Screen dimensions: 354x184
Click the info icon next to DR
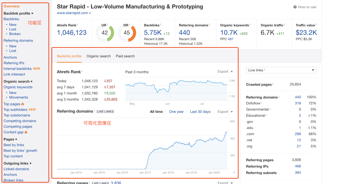(x=129, y=24)
